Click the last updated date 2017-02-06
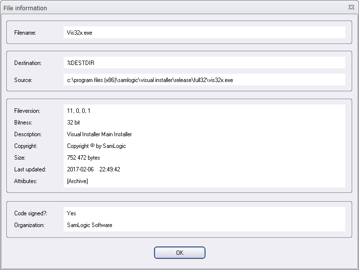359x270 pixels. coord(80,169)
